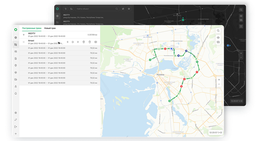Expand the X621ТУ track with plus
This screenshot has height=141, width=271.
click(24, 35)
